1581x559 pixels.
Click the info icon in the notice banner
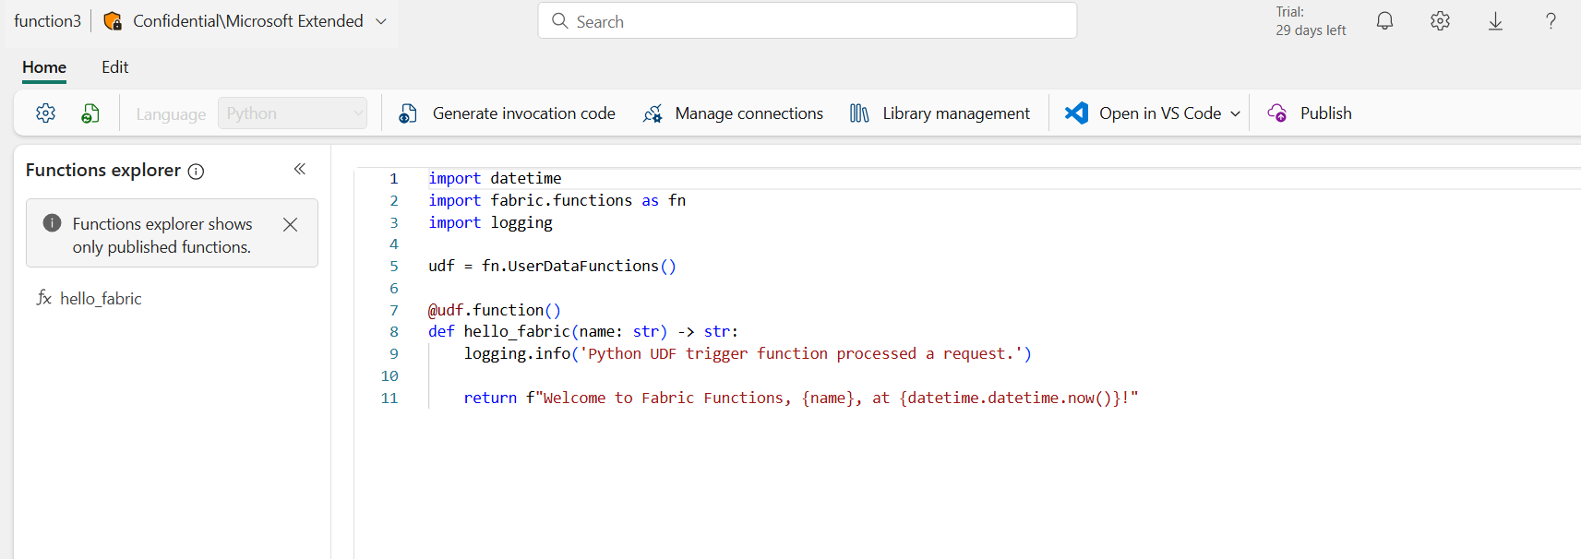coord(53,223)
